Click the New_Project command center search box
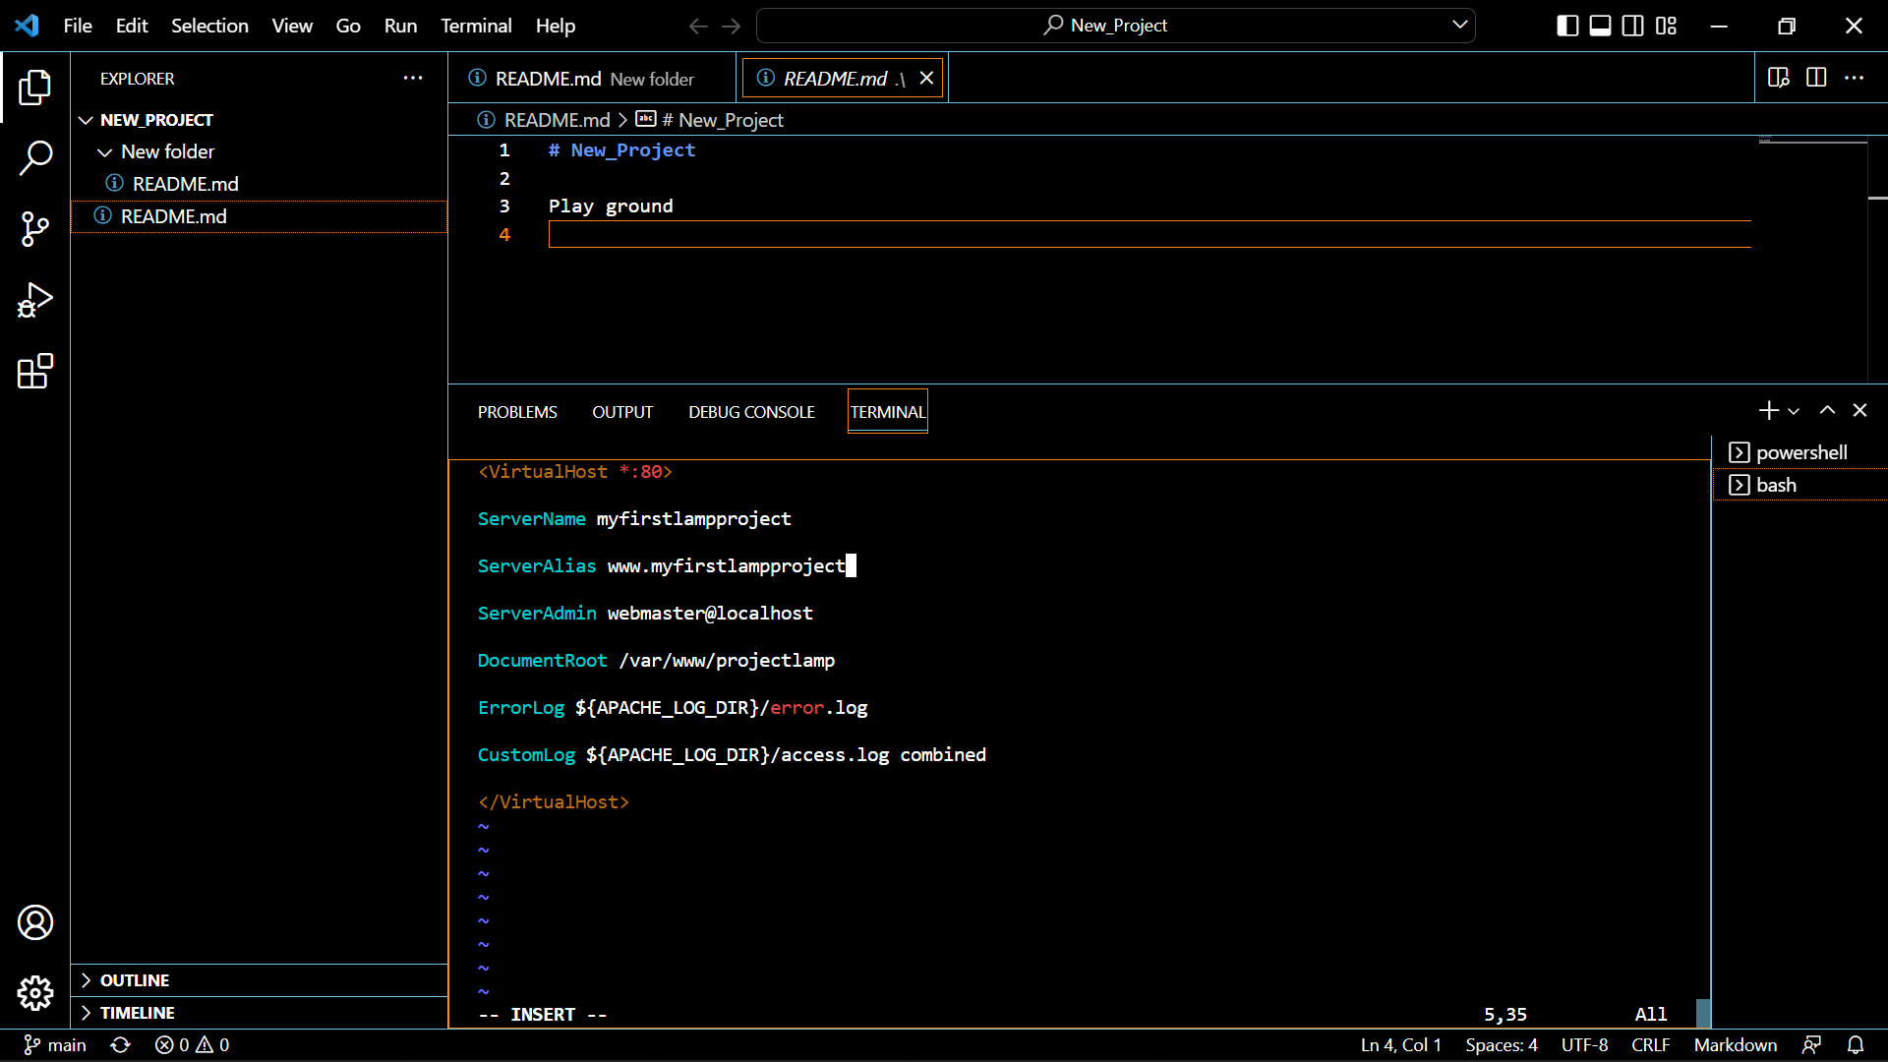The height and width of the screenshot is (1062, 1888). (x=1114, y=25)
